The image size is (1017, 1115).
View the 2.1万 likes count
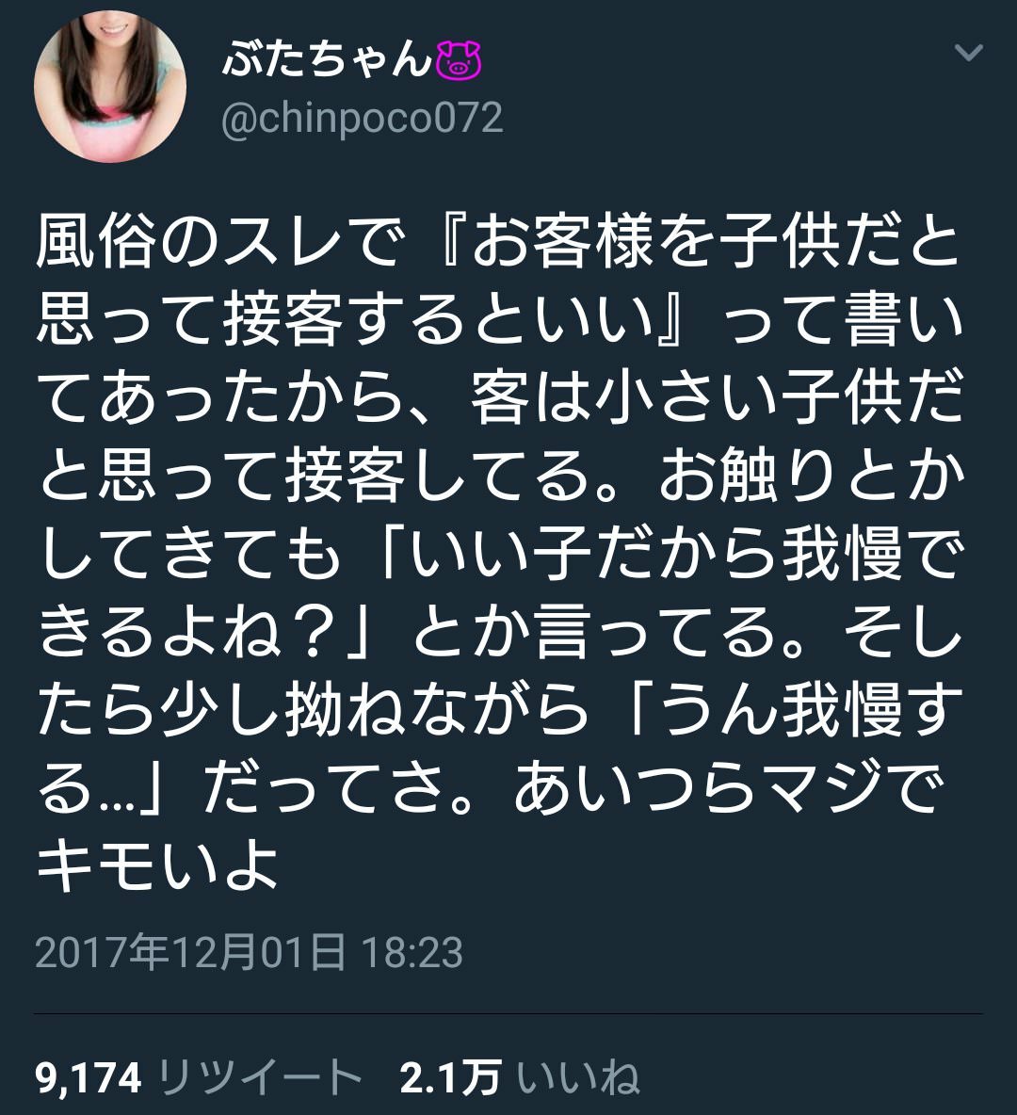click(x=450, y=1077)
